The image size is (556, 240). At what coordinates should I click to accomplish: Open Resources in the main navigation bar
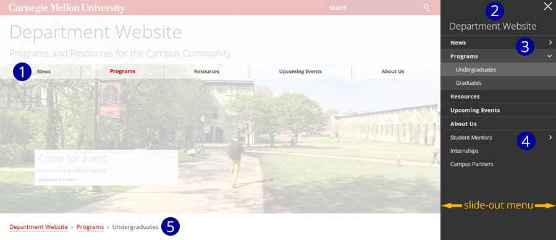pyautogui.click(x=207, y=71)
